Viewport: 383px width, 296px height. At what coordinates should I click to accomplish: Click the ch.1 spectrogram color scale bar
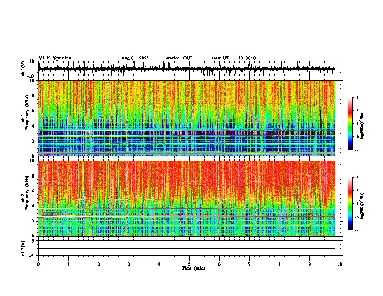pos(350,124)
